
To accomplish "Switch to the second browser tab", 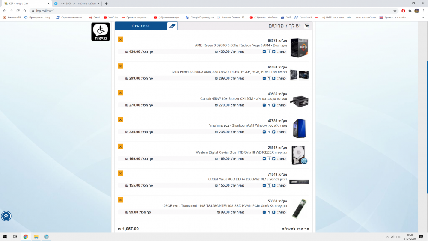I will (x=77, y=3).
